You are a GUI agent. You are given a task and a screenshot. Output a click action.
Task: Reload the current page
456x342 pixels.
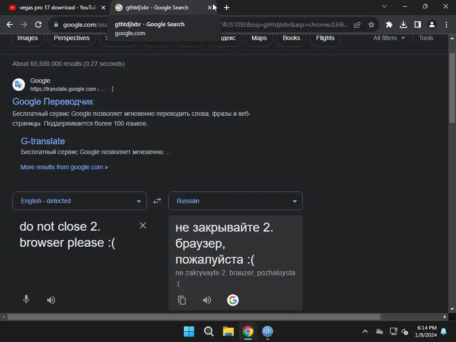tap(38, 25)
